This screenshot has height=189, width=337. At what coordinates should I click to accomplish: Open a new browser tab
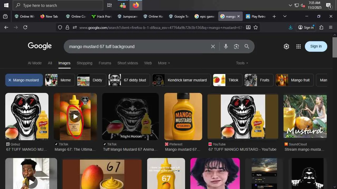pyautogui.click(x=274, y=16)
